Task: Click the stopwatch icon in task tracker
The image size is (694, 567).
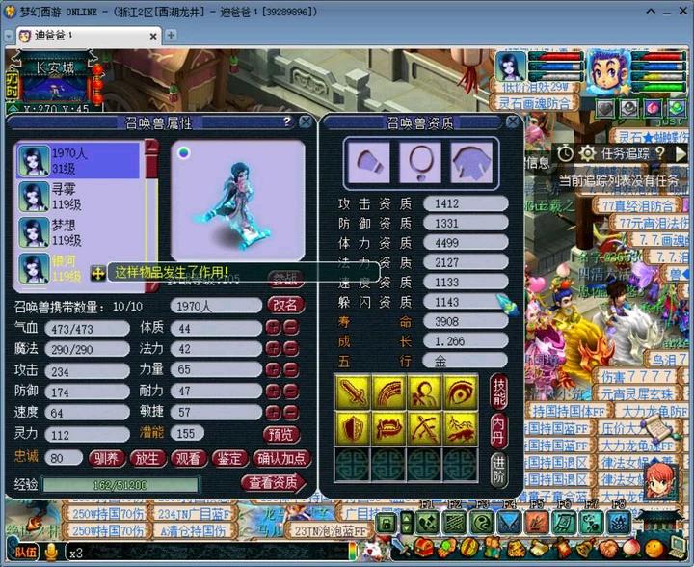Action: [x=565, y=153]
